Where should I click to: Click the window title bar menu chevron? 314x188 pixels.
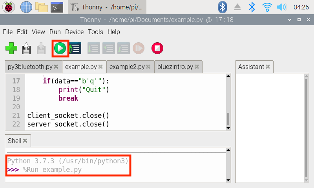(290, 20)
